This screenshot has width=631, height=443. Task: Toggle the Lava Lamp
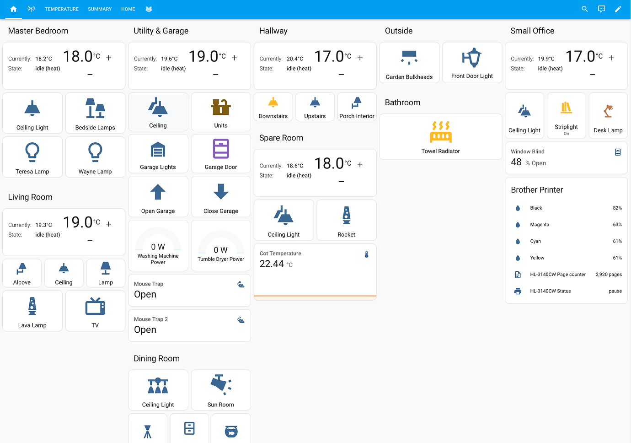32,311
